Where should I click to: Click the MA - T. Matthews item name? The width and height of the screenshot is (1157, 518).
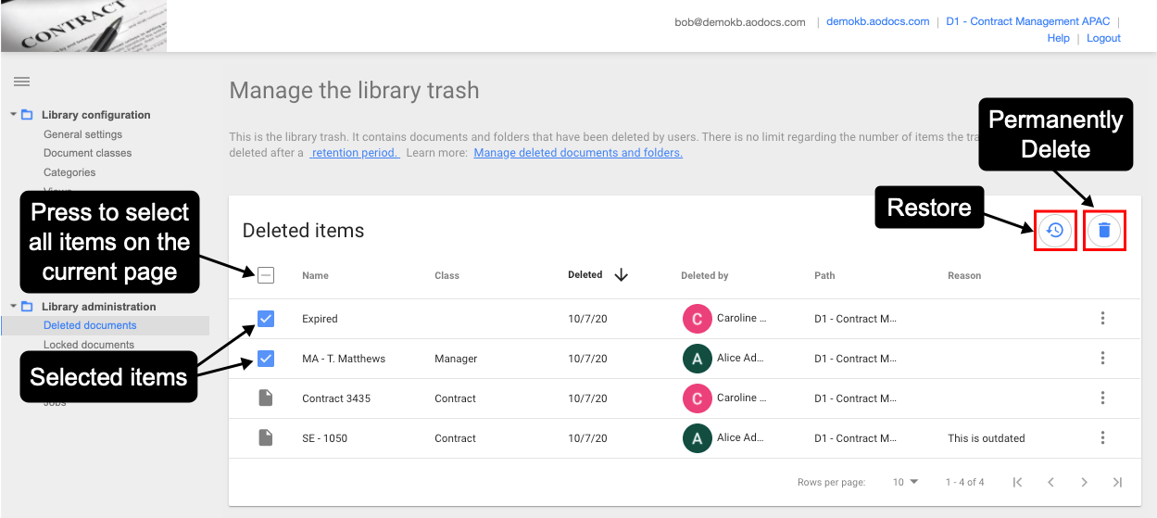[x=344, y=359]
